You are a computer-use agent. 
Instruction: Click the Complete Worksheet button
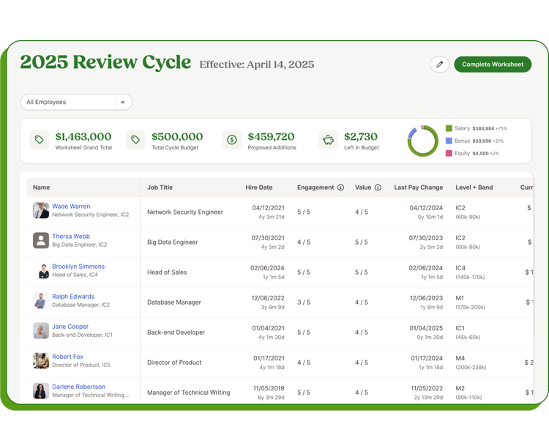pos(493,64)
